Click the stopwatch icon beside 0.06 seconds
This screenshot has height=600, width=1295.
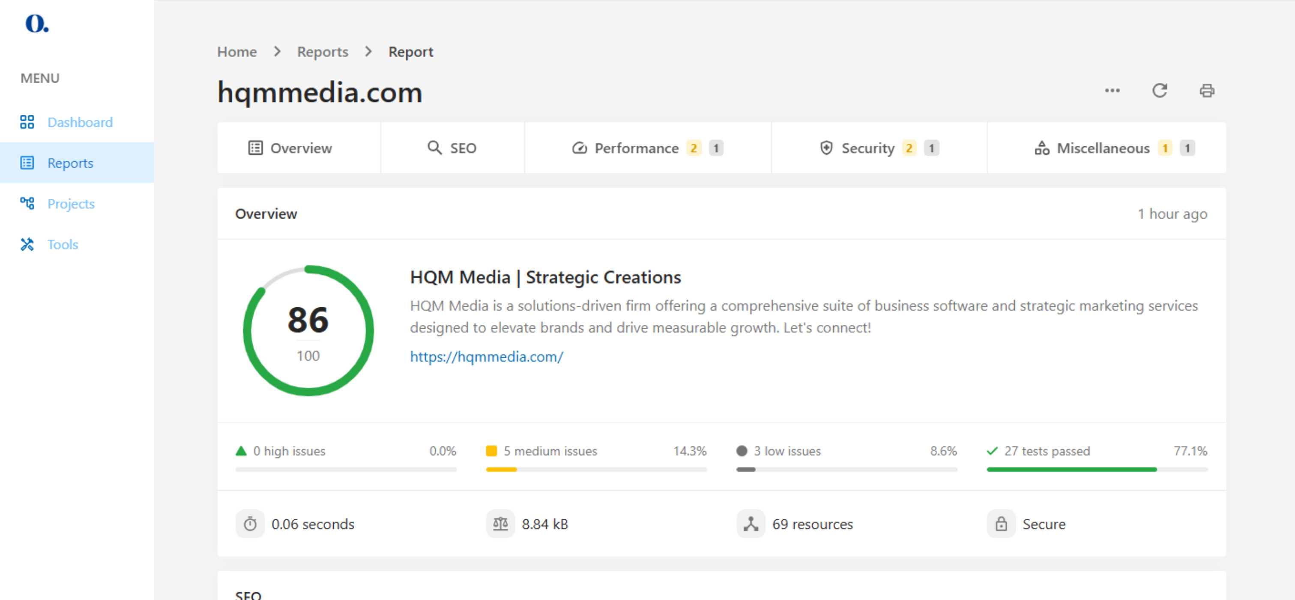click(250, 524)
